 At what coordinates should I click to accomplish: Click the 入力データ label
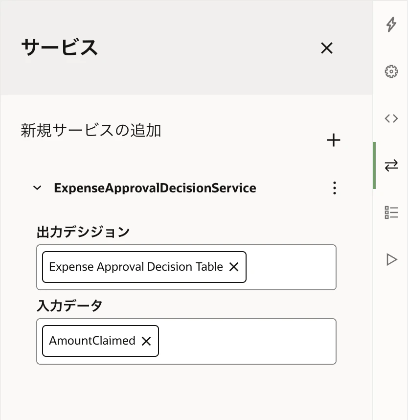point(69,306)
